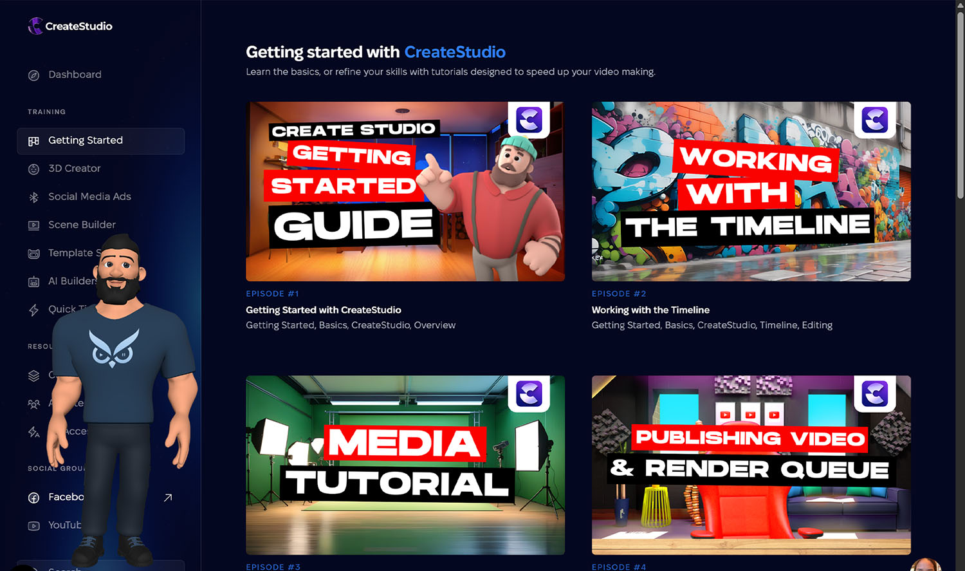Click the 3D Creator face icon

point(34,169)
